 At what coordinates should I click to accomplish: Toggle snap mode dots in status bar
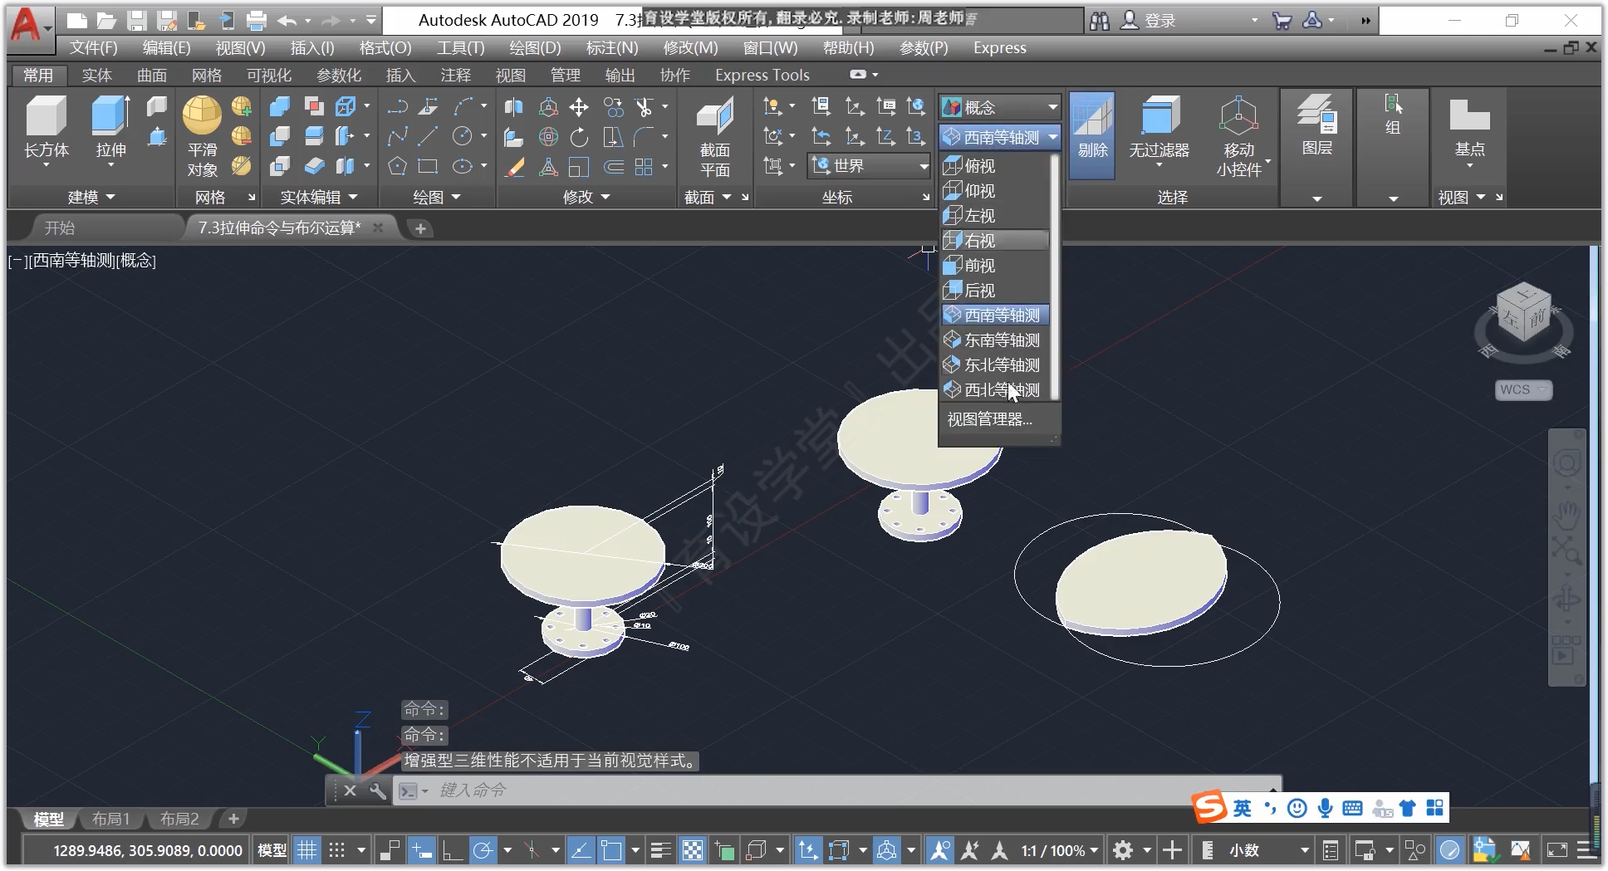(336, 850)
